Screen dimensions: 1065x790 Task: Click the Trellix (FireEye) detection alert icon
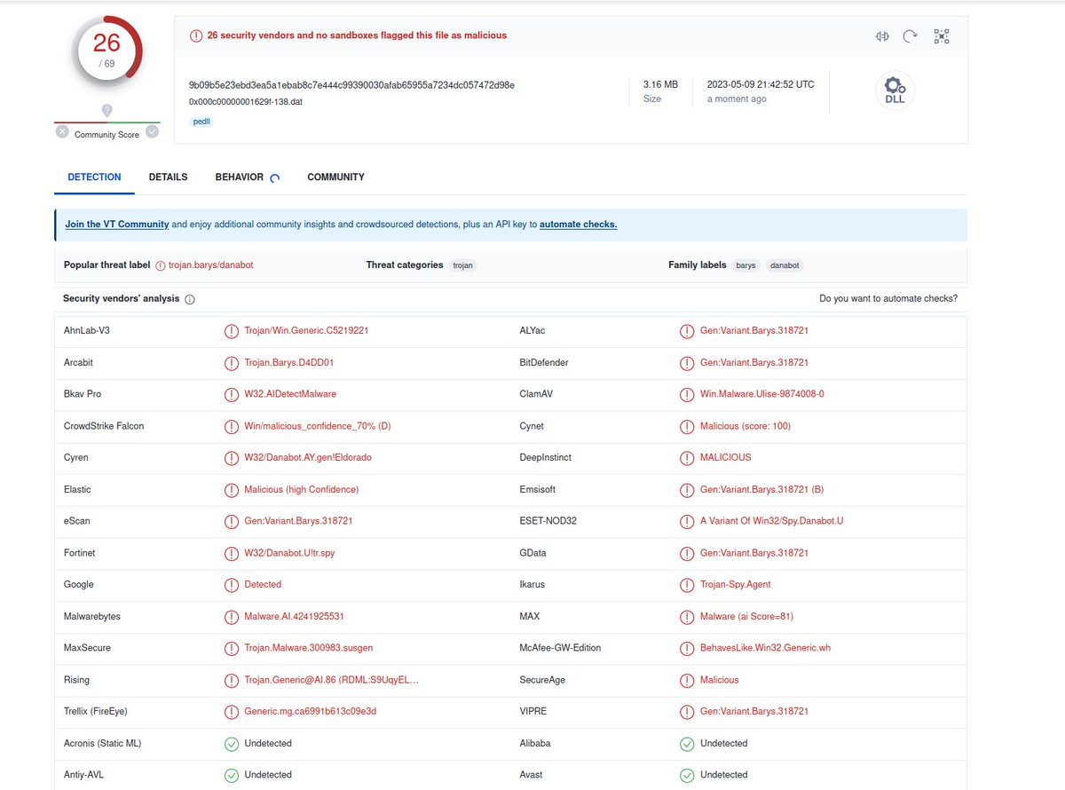231,712
